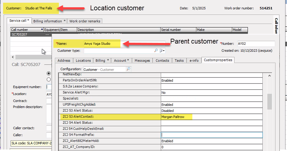Open customer type lookup magnifier icon

coord(156,51)
